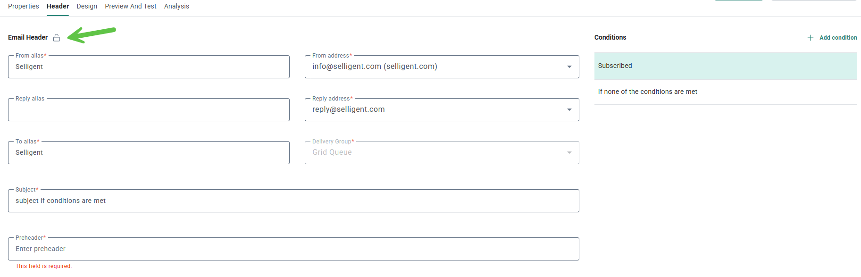861x277 pixels.
Task: Expand the Delivery Group dropdown arrow
Action: coord(569,152)
